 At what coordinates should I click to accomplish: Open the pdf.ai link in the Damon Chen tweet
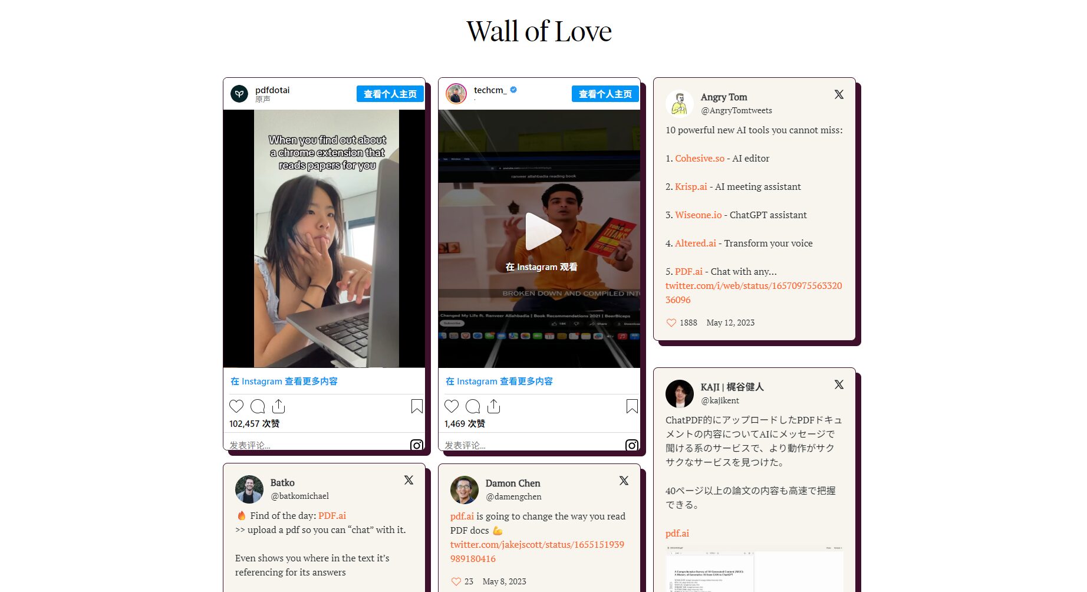click(x=462, y=516)
